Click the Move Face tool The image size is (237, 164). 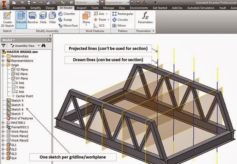pyautogui.click(x=68, y=26)
